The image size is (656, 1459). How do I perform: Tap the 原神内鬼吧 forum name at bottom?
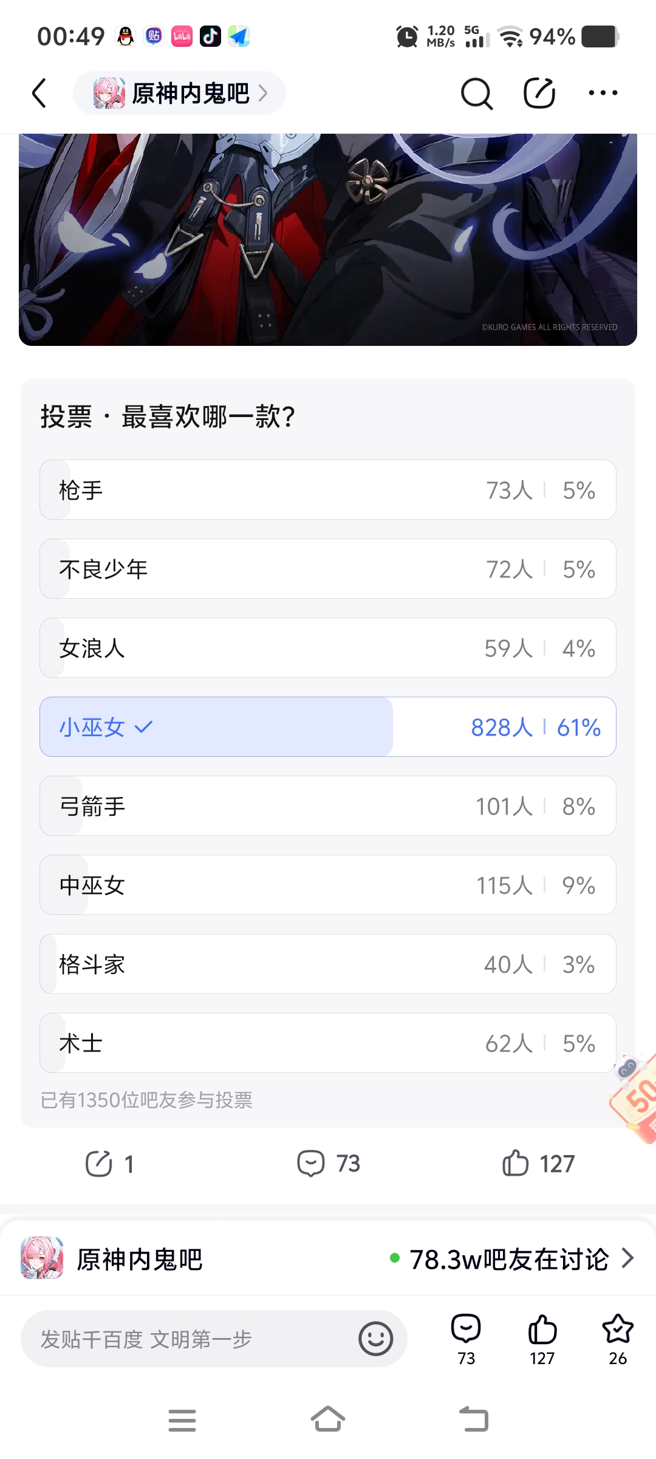click(x=139, y=1259)
